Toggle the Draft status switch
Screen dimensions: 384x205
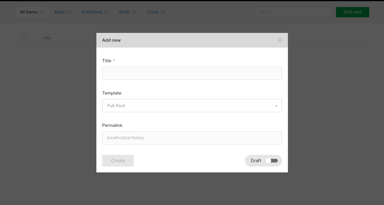click(271, 161)
